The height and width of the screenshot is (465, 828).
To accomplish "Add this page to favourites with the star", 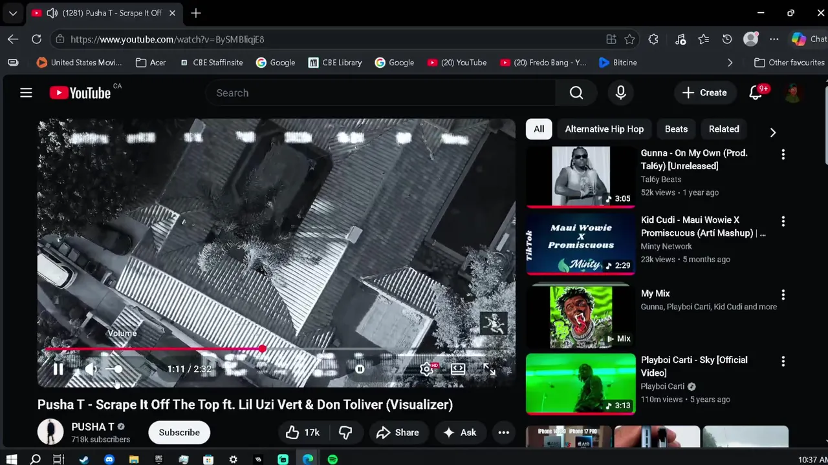I will click(629, 39).
